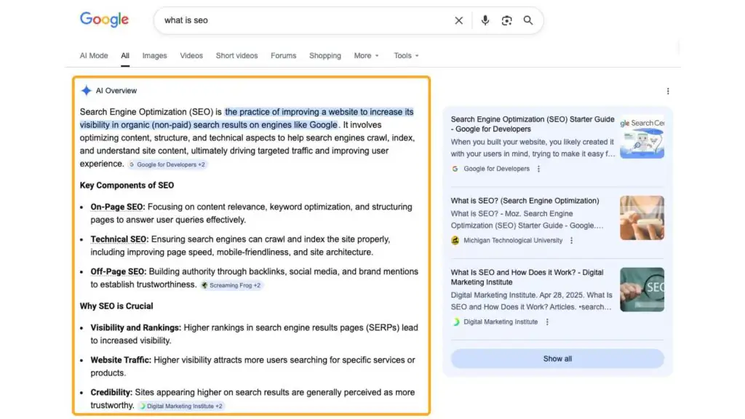Start voice search with the microphone icon
This screenshot has width=745, height=419.
pyautogui.click(x=485, y=20)
